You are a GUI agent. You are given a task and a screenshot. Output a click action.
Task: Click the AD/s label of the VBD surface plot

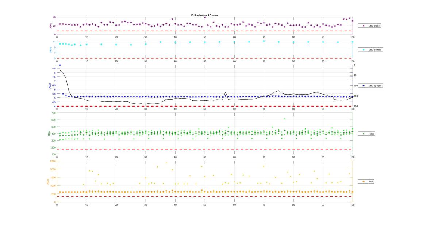[x=50, y=50]
